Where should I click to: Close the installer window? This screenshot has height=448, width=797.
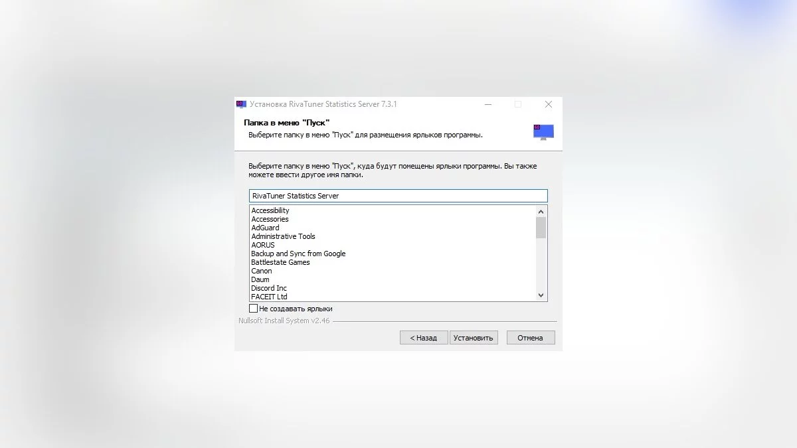548,104
